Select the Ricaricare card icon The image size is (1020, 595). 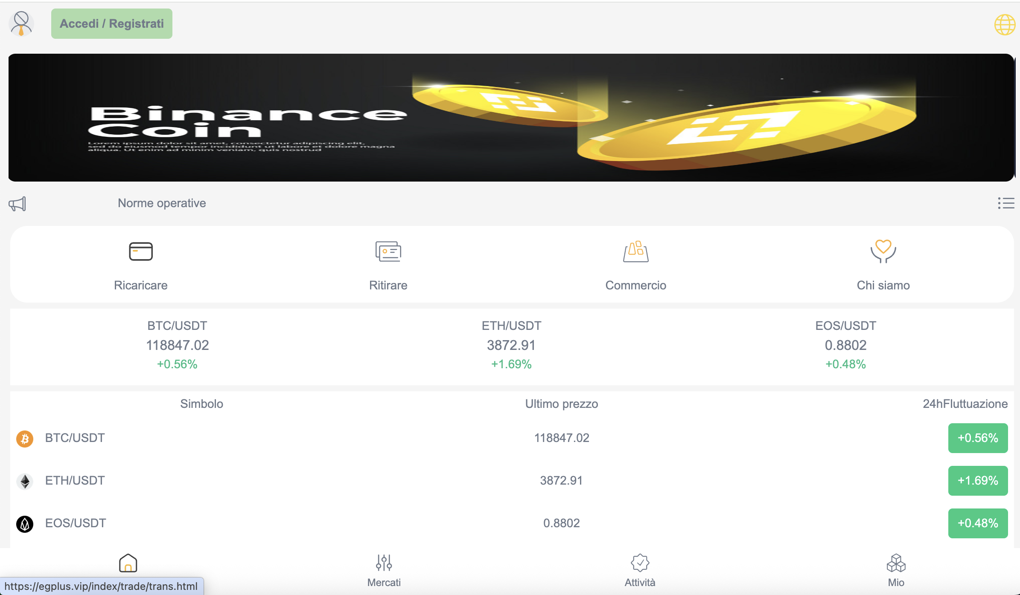(x=141, y=251)
